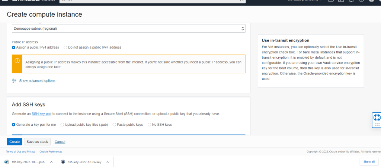Select the No SSH keys option
The image size is (381, 168).
pyautogui.click(x=150, y=125)
